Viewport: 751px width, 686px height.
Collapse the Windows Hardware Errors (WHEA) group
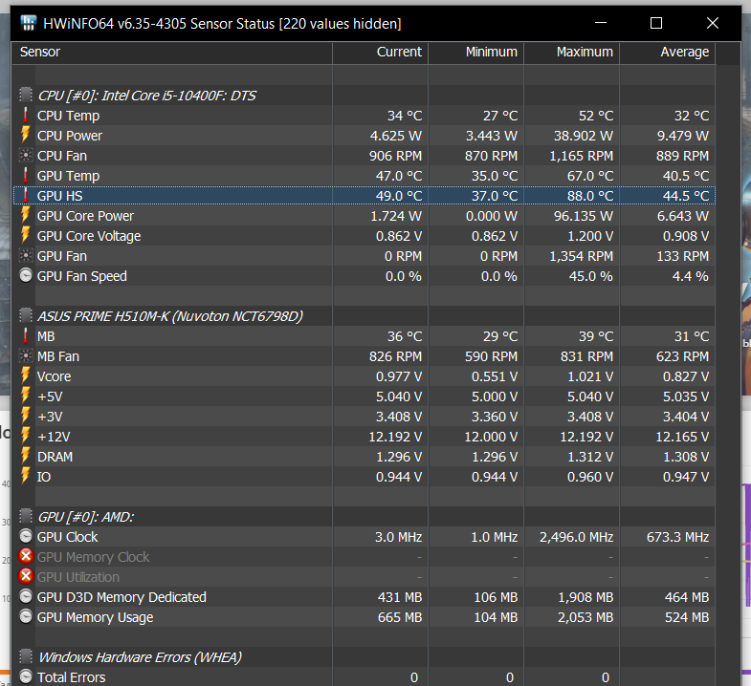coord(139,657)
